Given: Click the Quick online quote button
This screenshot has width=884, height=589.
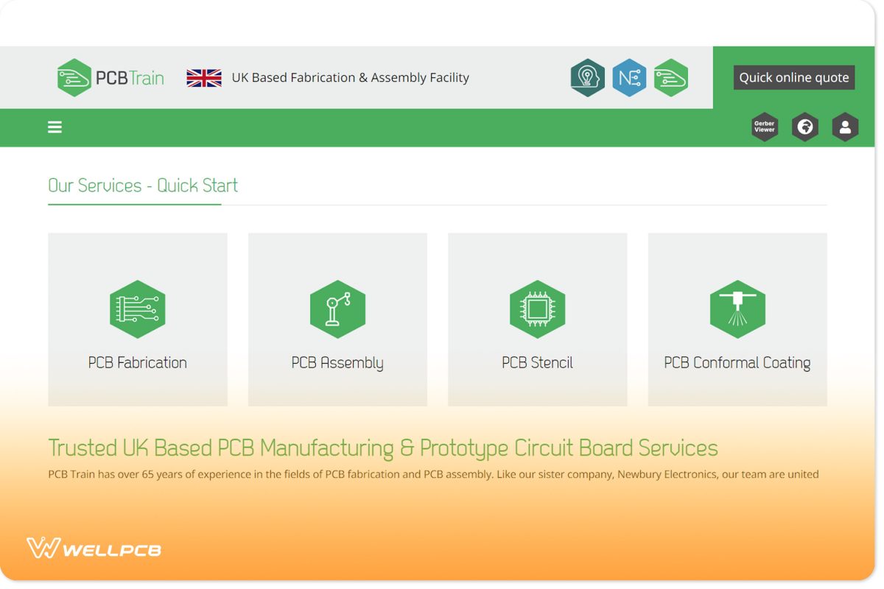Looking at the screenshot, I should [793, 77].
